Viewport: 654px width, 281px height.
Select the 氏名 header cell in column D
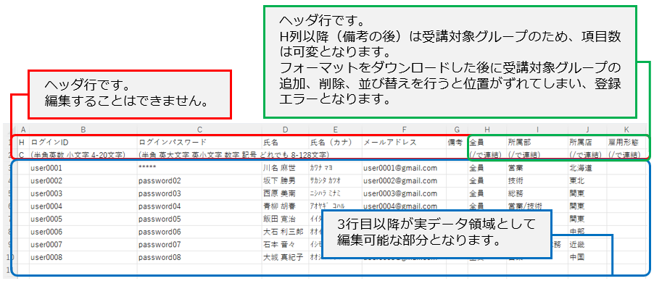tap(285, 142)
